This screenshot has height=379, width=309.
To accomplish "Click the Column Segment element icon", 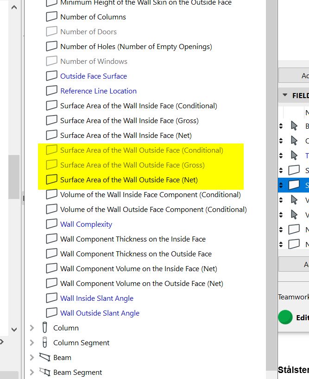I will (45, 343).
